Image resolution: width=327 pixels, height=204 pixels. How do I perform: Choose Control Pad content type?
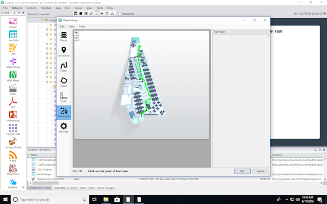click(13, 129)
